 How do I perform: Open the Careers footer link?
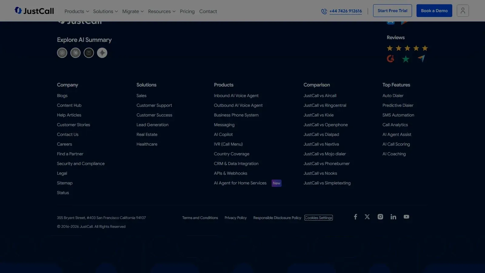(x=65, y=144)
